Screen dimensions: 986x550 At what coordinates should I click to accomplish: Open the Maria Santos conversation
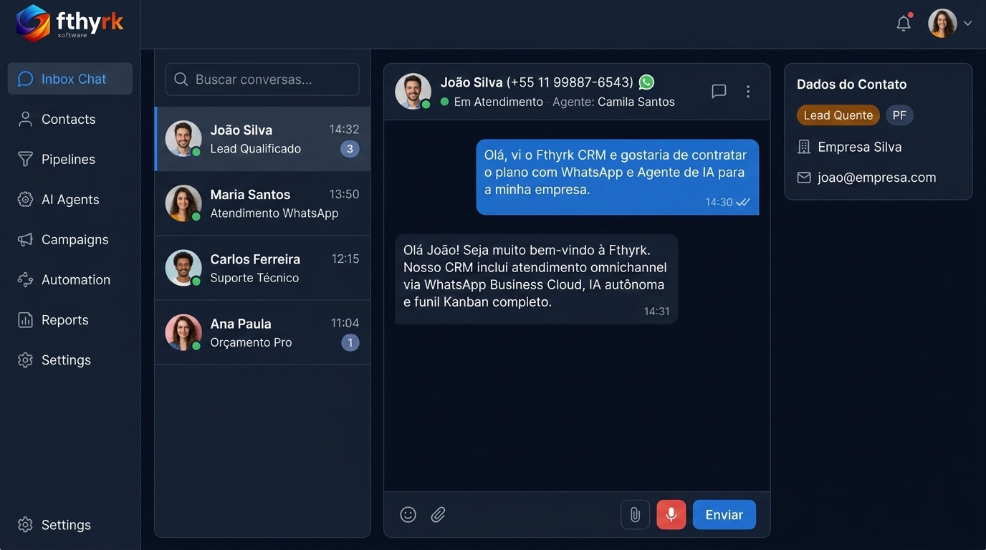click(262, 203)
